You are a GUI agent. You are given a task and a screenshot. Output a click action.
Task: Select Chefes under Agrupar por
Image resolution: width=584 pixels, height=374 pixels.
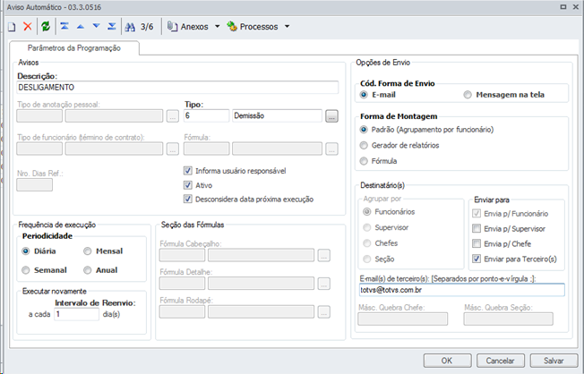[367, 243]
